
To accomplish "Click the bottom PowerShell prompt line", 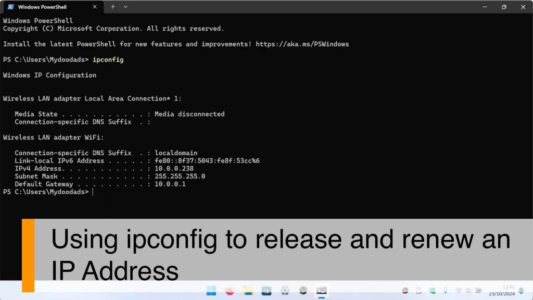I will 48,192.
